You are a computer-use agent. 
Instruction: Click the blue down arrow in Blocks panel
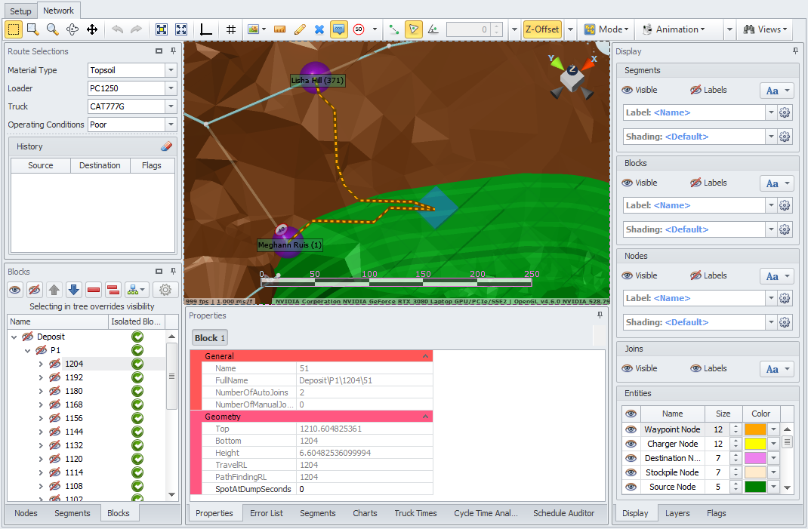[x=73, y=289]
